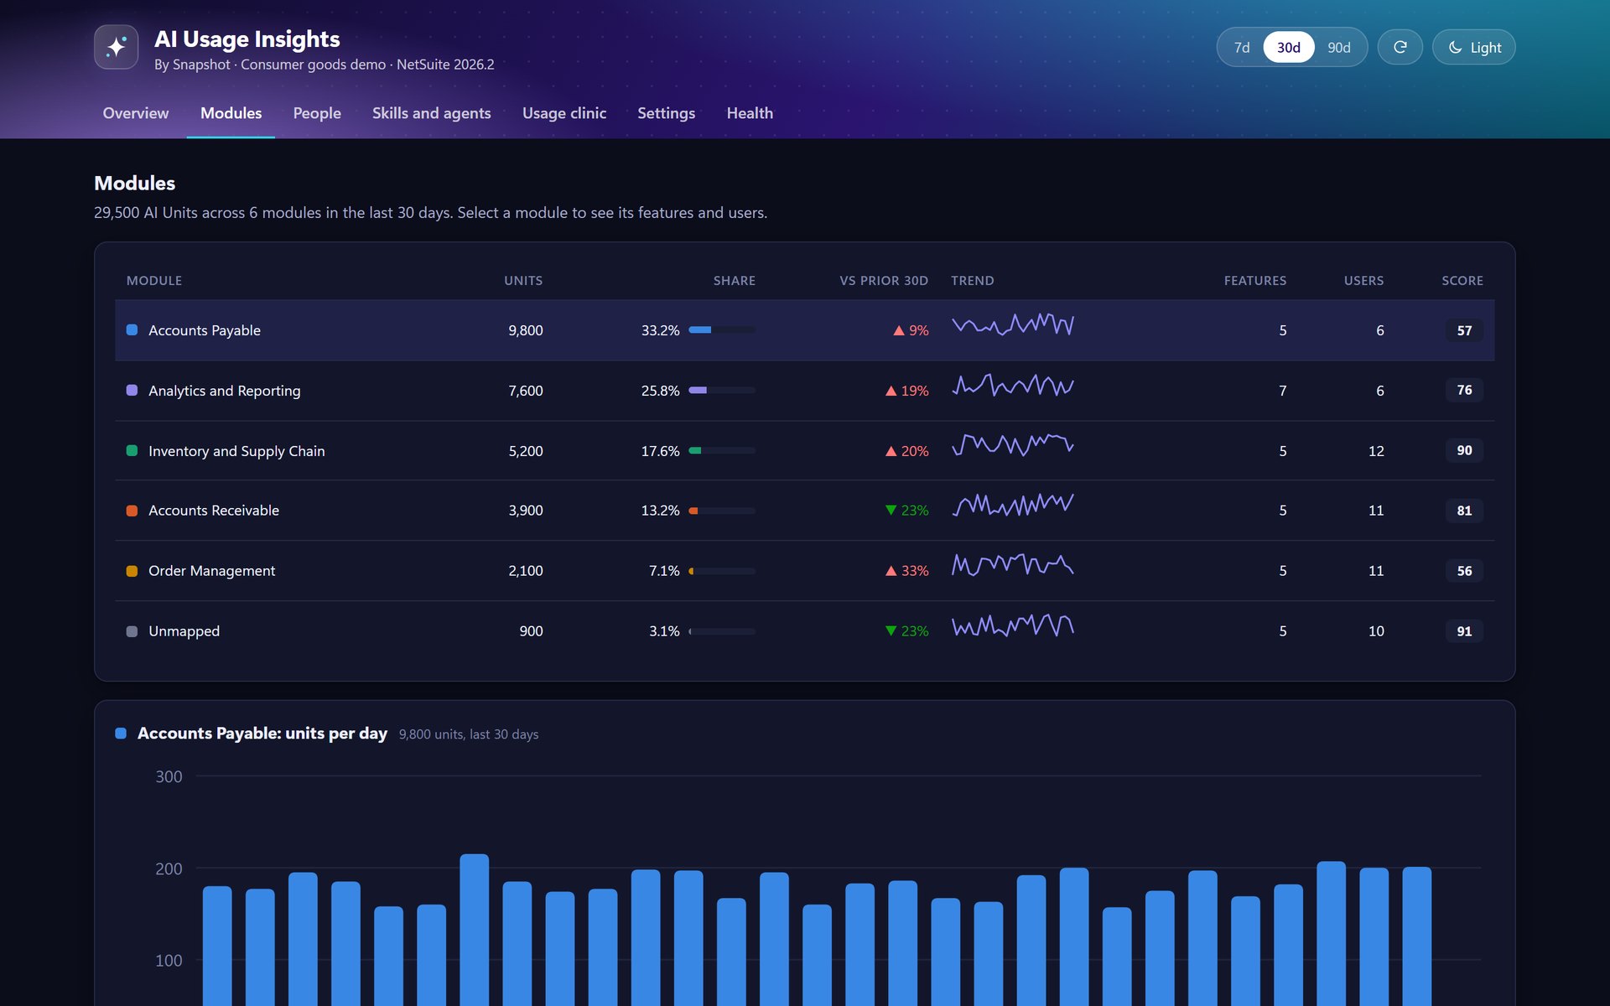Image resolution: width=1610 pixels, height=1006 pixels.
Task: Click the purple Analytics and Reporting dot
Action: tap(132, 390)
